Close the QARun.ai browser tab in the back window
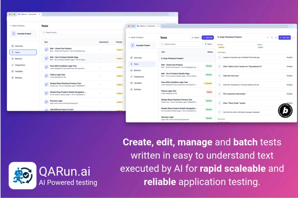Screen dimensions: 298x198 pyautogui.click(x=40, y=14)
